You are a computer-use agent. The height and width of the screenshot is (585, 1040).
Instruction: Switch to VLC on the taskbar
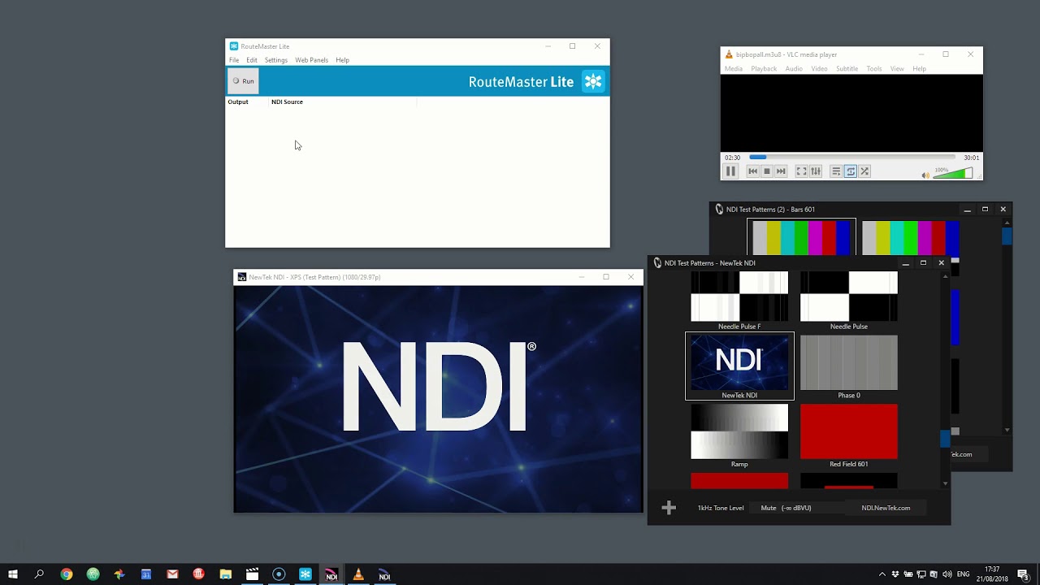coord(357,574)
